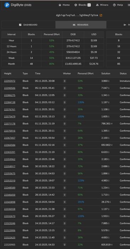Open block height 22370916
Viewport: 130px width, 249px height.
tap(10, 131)
